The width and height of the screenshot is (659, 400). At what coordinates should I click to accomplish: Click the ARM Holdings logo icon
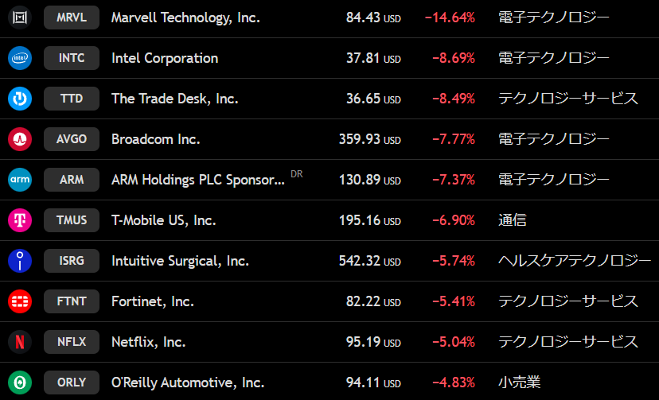20,180
